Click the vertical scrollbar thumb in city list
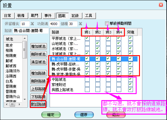Screen dimensions: 167x120 click(x=25, y=50)
